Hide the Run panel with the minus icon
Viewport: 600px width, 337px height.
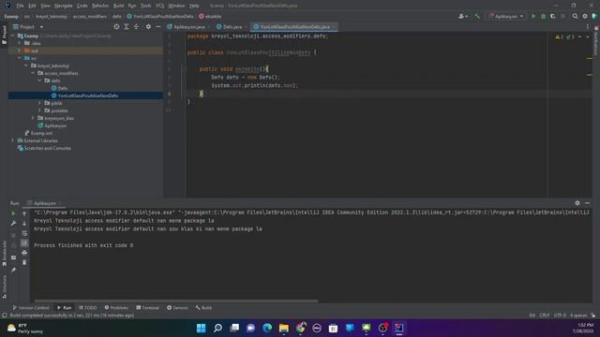coord(587,203)
